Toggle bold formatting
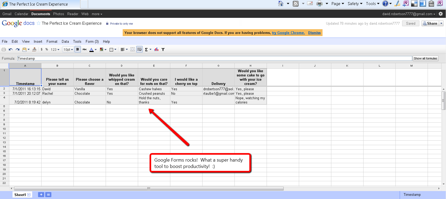Image resolution: width=446 pixels, height=199 pixels. (x=77, y=50)
